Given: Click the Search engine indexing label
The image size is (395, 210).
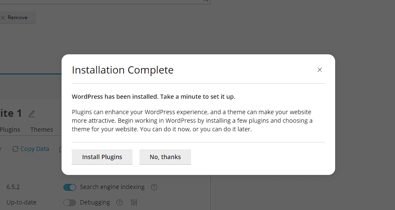Looking at the screenshot, I should tap(112, 187).
